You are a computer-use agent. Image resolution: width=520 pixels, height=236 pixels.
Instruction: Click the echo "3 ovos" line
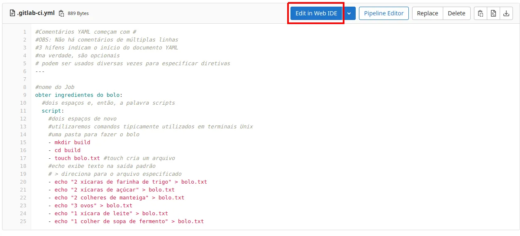coord(90,206)
